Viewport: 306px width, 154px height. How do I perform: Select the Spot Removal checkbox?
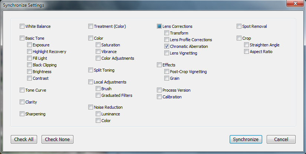tap(239, 26)
